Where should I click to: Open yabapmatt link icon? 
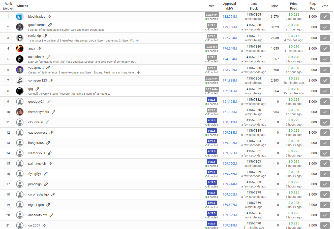48,68
